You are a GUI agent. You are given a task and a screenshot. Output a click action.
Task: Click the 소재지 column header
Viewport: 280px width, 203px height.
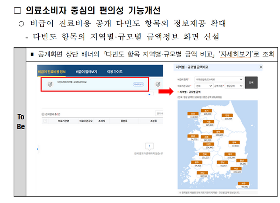(x=102, y=121)
